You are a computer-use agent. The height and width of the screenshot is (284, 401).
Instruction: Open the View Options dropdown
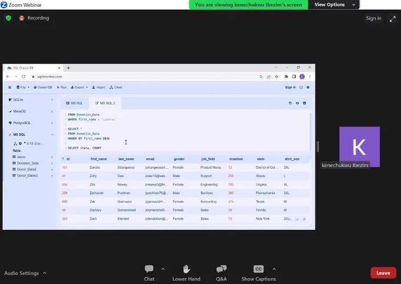click(334, 5)
